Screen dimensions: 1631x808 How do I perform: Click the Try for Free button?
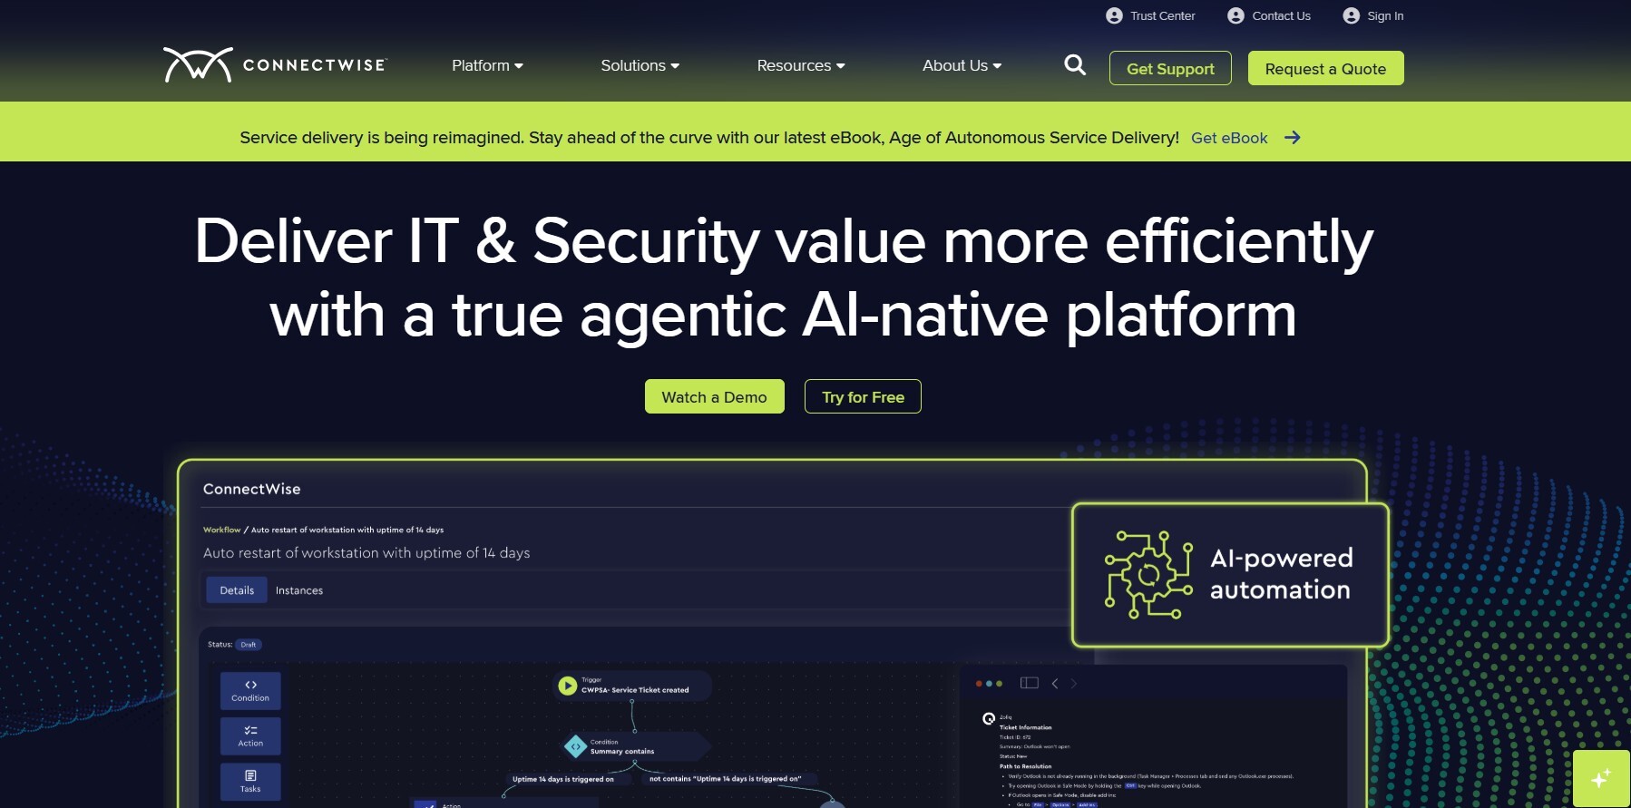[x=863, y=396]
